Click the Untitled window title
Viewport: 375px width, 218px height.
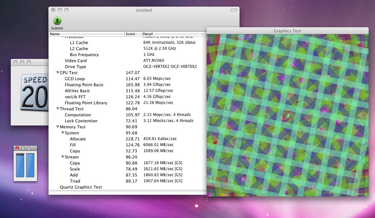click(x=144, y=10)
